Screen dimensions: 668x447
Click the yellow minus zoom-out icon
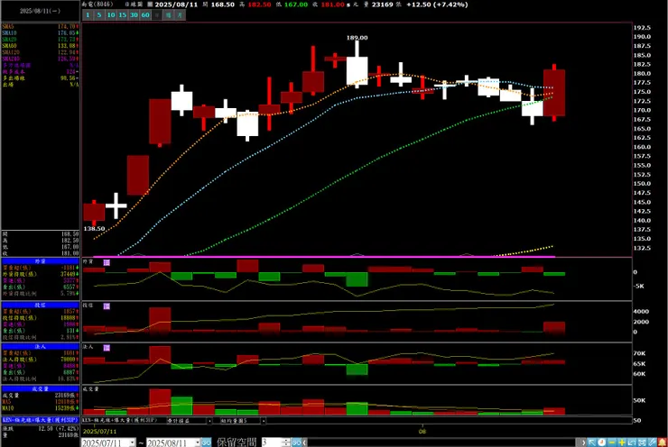612,442
